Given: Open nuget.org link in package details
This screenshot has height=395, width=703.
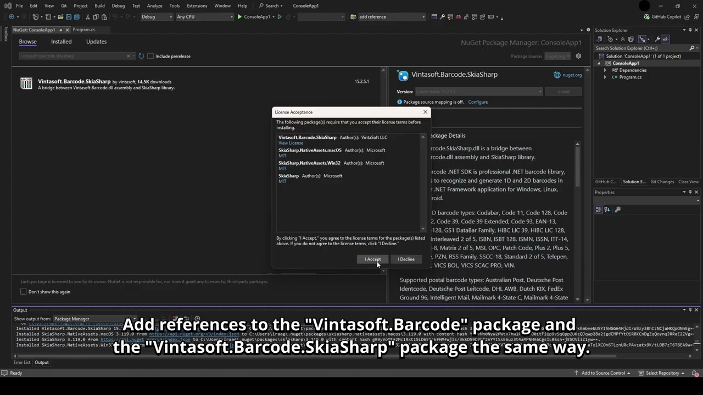Looking at the screenshot, I should tap(568, 75).
